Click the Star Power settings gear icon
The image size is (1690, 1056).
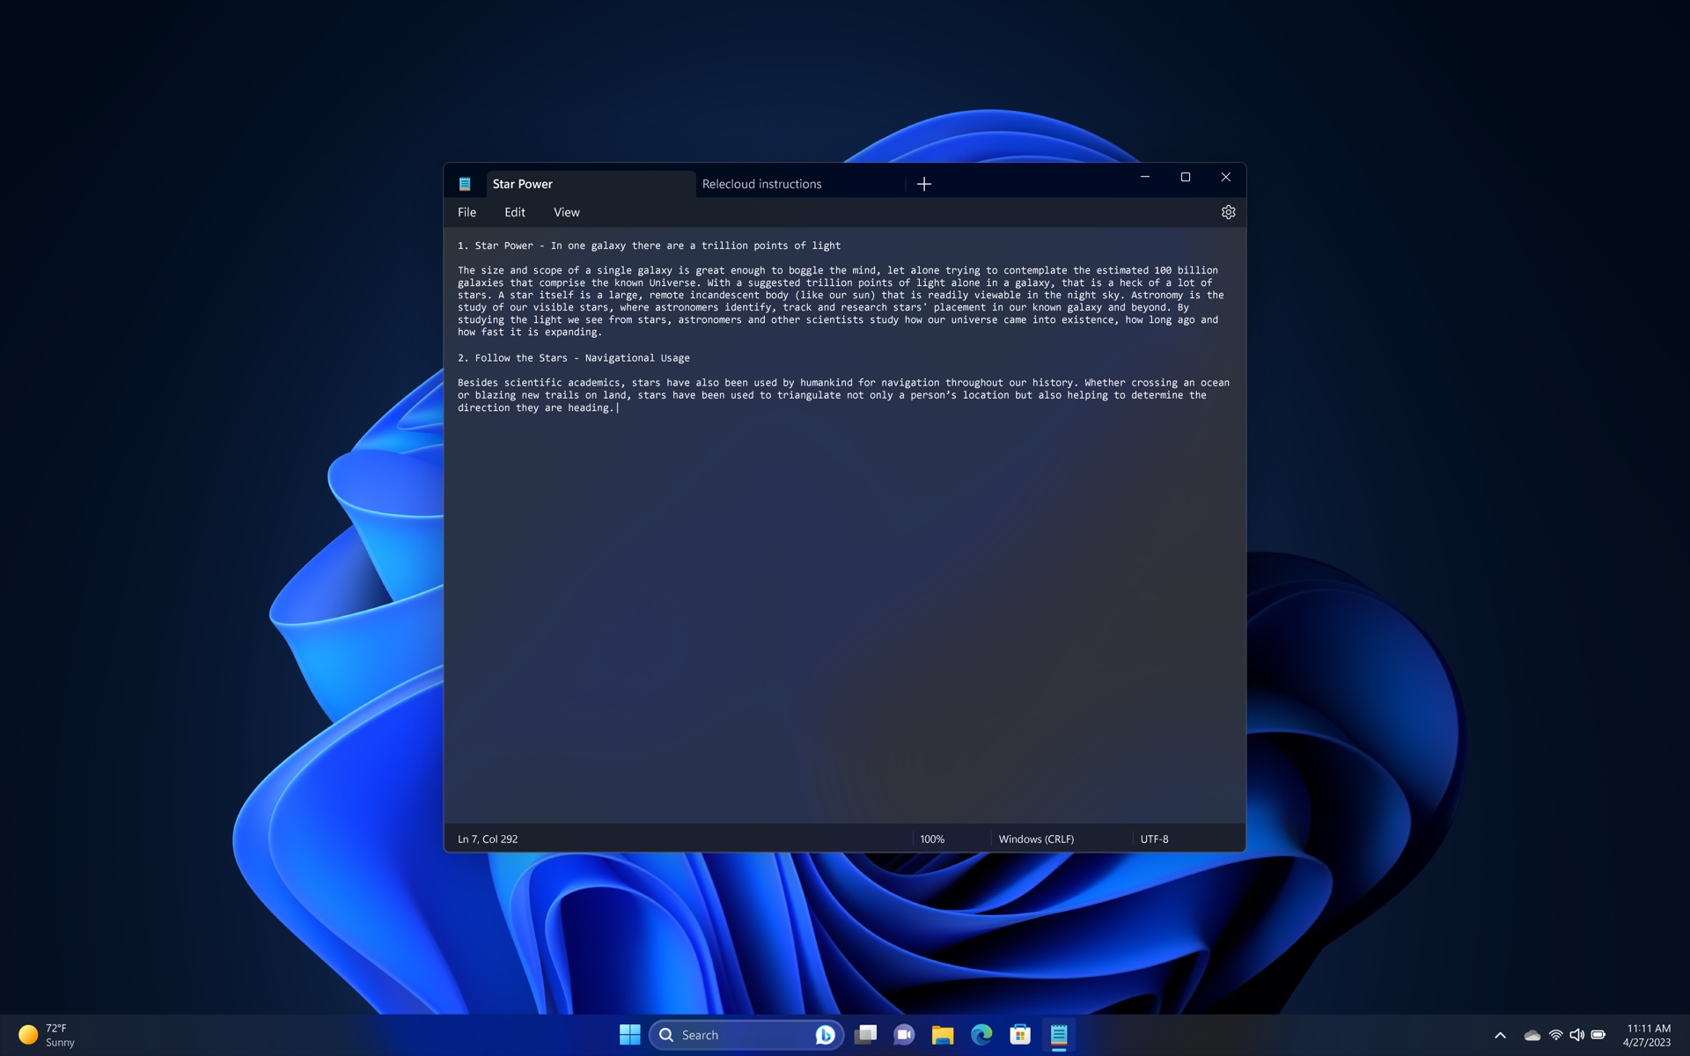point(1228,213)
